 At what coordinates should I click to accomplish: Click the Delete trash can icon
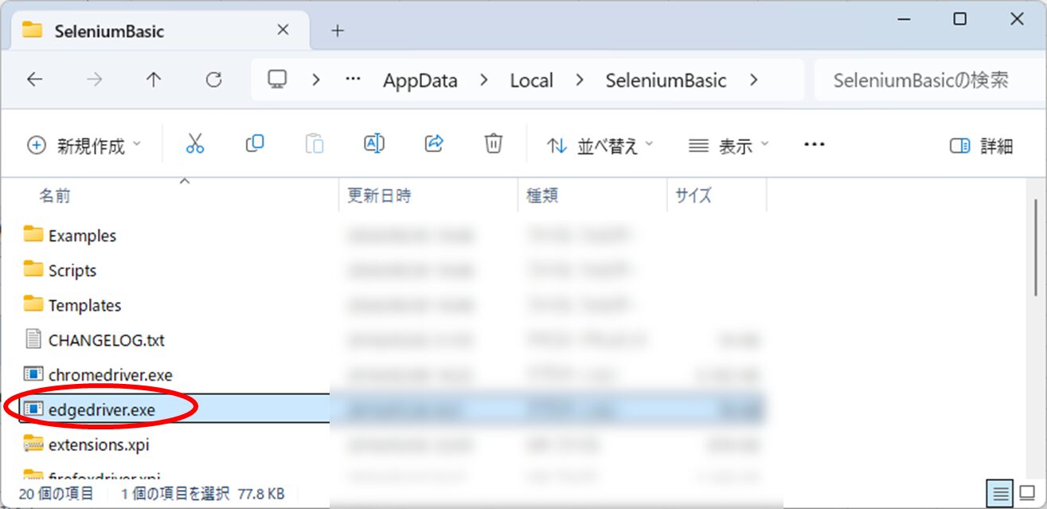tap(494, 144)
